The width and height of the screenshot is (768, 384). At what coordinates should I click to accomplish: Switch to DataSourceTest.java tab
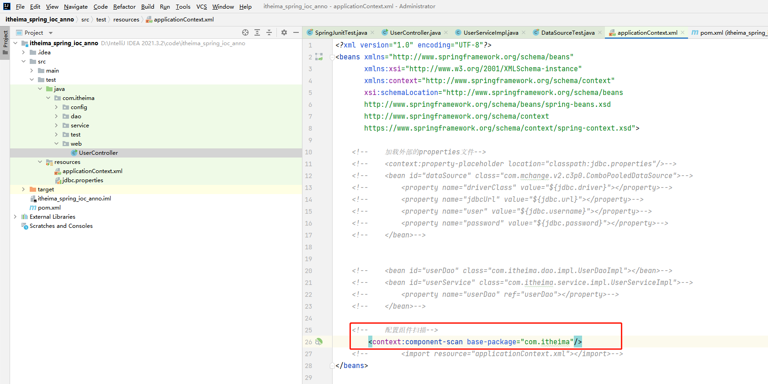click(x=568, y=32)
